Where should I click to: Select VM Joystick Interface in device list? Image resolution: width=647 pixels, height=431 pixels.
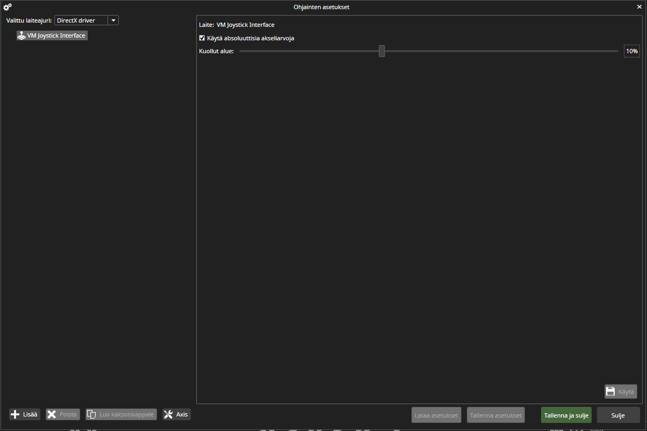tap(52, 35)
